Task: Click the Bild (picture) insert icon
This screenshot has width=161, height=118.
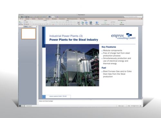Action: (83, 22)
